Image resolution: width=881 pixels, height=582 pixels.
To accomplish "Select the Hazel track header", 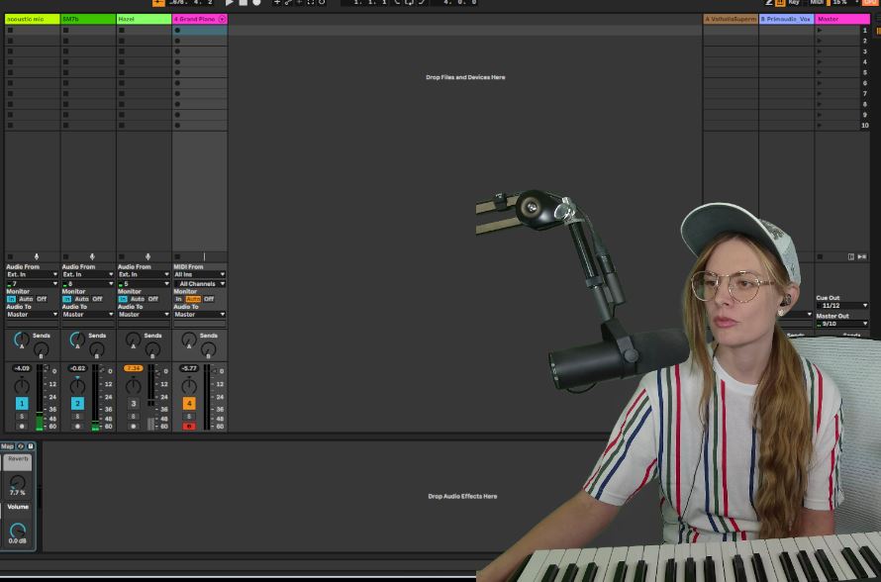I will (144, 19).
